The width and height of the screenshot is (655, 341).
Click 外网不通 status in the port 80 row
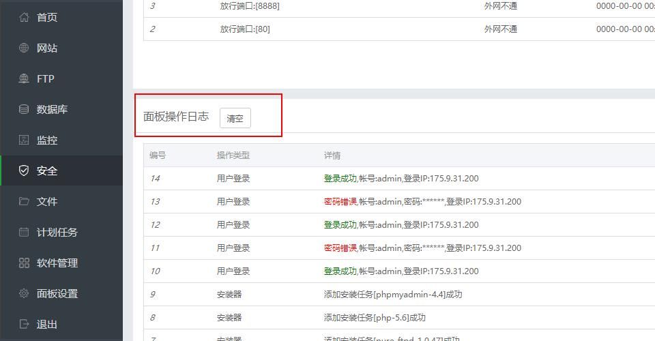(500, 29)
